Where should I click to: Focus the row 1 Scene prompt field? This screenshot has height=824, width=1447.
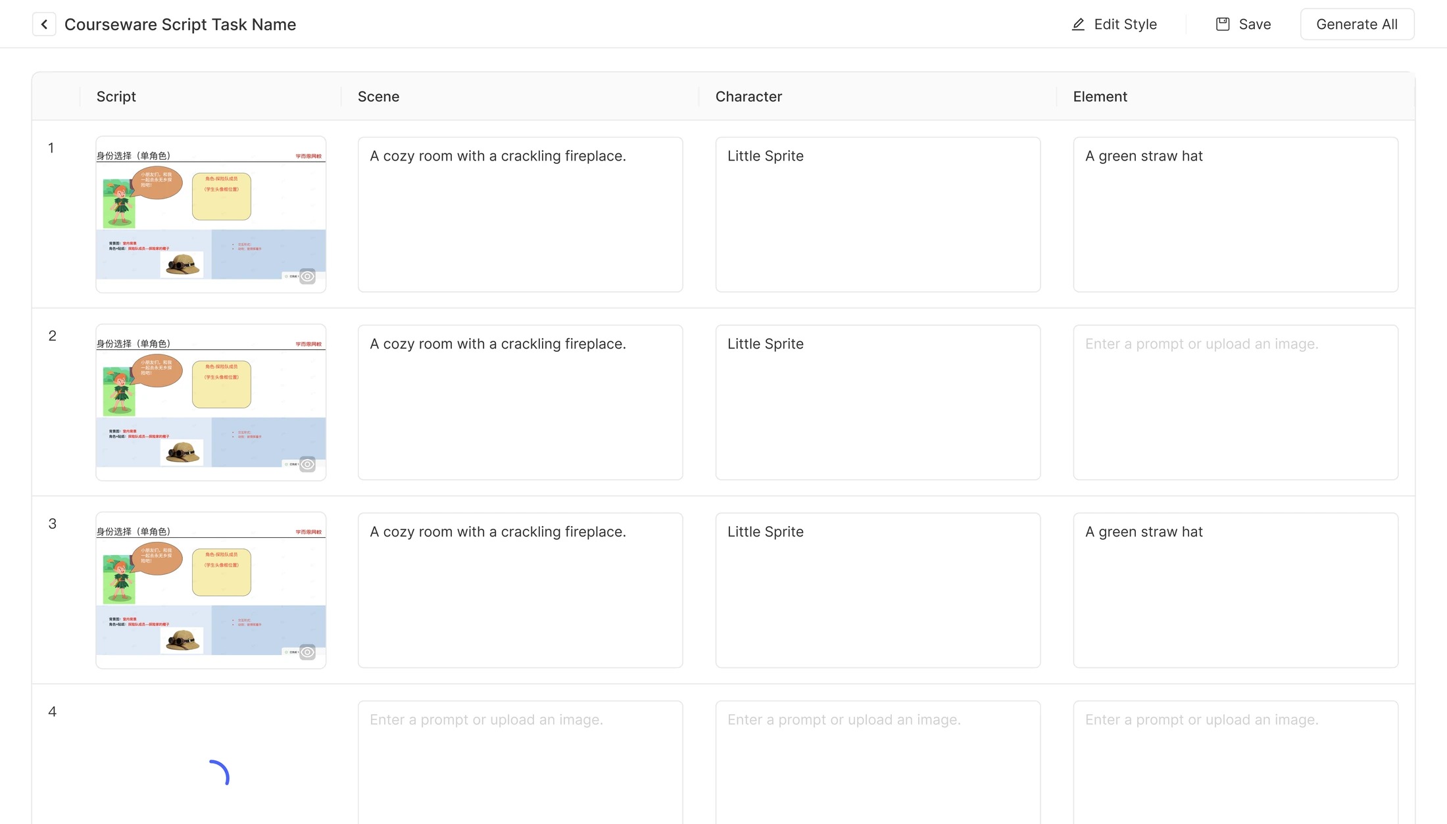click(520, 214)
